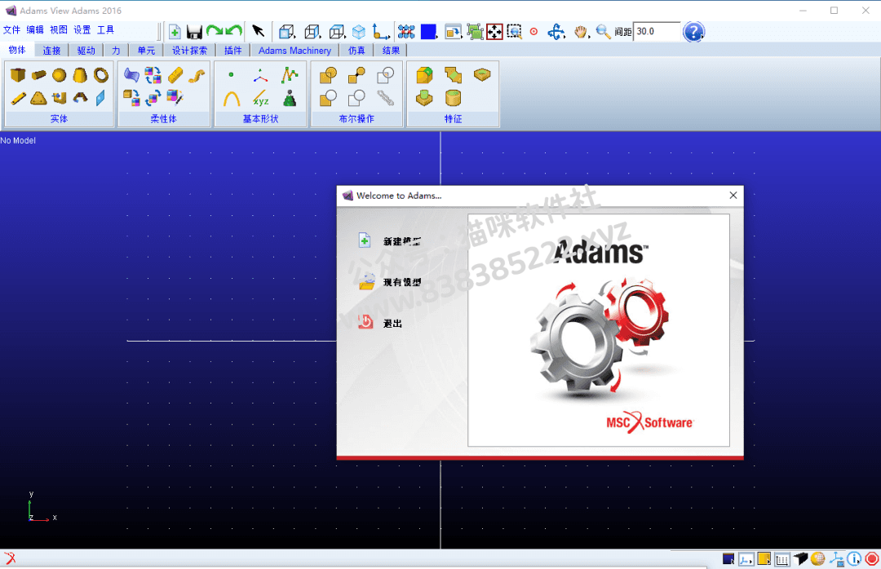
Task: Click the red Stop icon in status bar
Action: [x=872, y=558]
